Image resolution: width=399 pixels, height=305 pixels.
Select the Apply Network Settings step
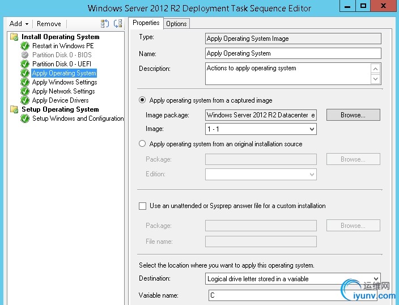pos(63,91)
